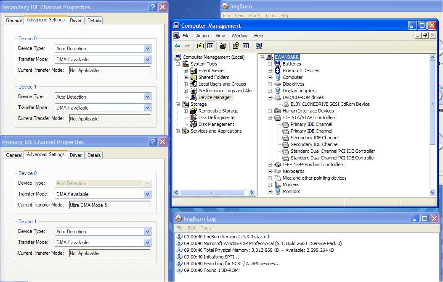Click the Disk drives category icon

[x=278, y=84]
